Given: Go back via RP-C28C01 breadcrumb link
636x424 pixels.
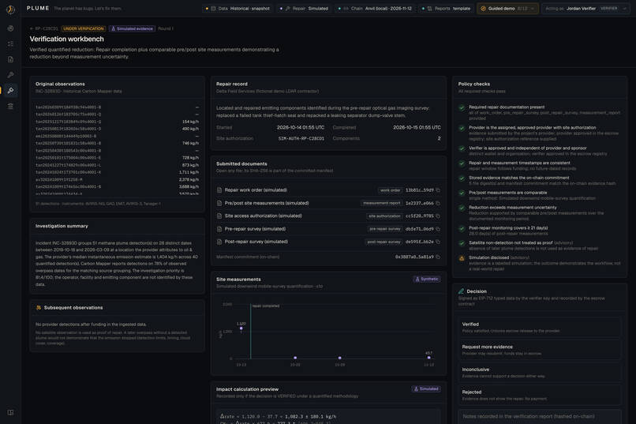Looking at the screenshot, I should pyautogui.click(x=44, y=28).
